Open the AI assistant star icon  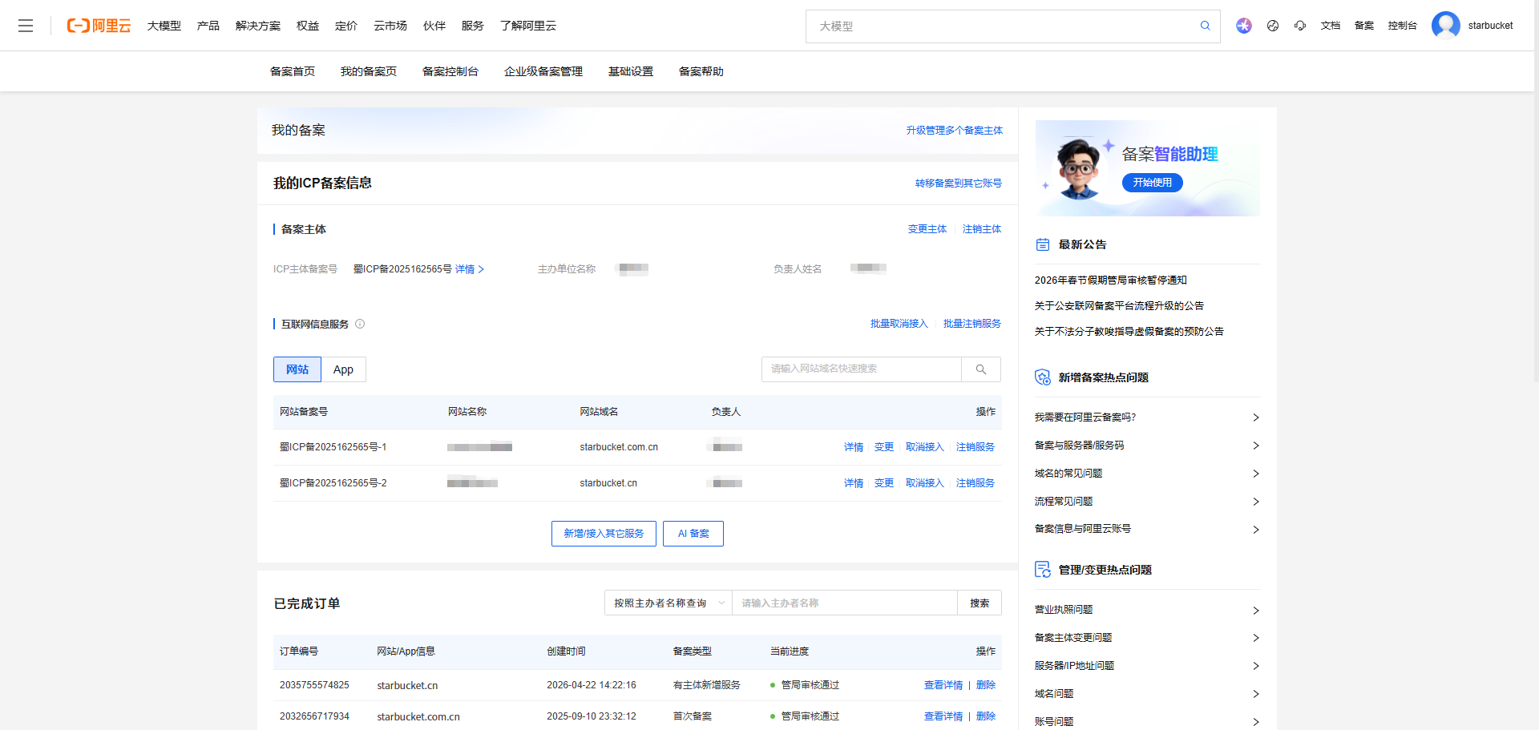[1243, 26]
